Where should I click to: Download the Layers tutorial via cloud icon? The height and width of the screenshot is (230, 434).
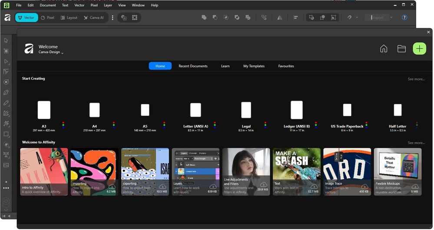point(213,186)
